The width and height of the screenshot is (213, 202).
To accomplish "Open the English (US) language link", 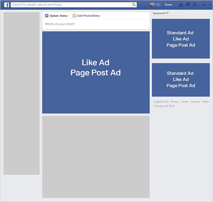I will (161, 102).
